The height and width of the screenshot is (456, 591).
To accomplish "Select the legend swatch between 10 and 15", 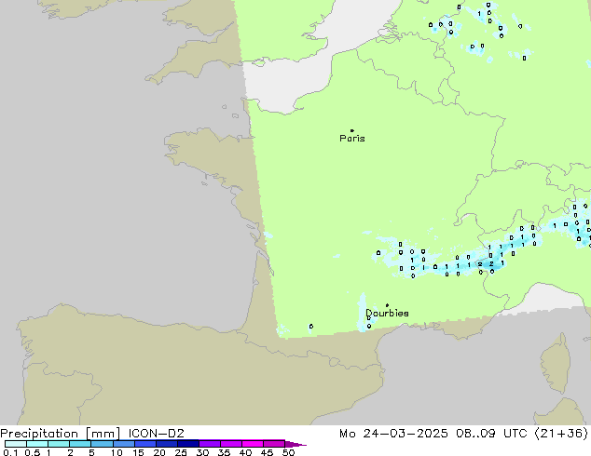I will tap(123, 444).
